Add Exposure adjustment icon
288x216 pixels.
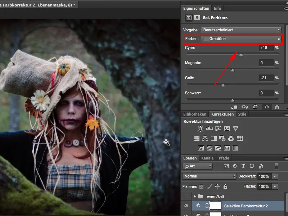(227, 129)
